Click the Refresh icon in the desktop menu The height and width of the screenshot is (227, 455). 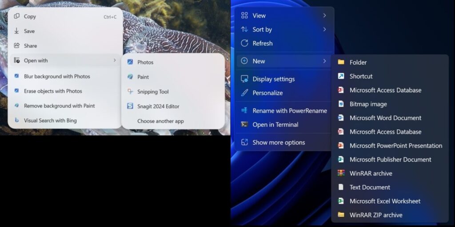245,43
